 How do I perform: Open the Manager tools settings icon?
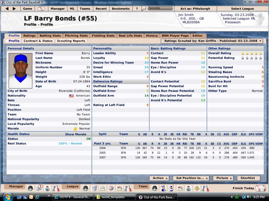(x=56, y=188)
